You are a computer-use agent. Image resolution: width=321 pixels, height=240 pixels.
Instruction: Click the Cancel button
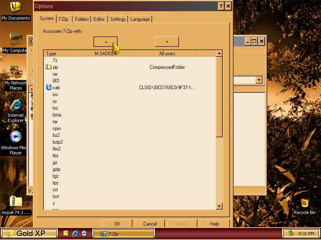coord(150,224)
